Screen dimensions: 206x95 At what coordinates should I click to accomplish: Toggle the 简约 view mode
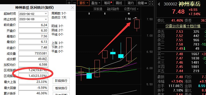pyautogui.click(x=130, y=3)
